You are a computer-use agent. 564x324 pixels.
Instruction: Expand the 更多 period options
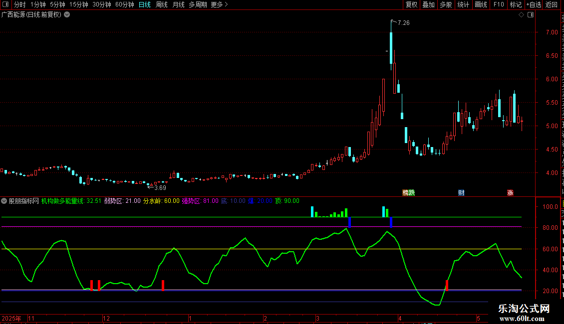click(x=220, y=4)
